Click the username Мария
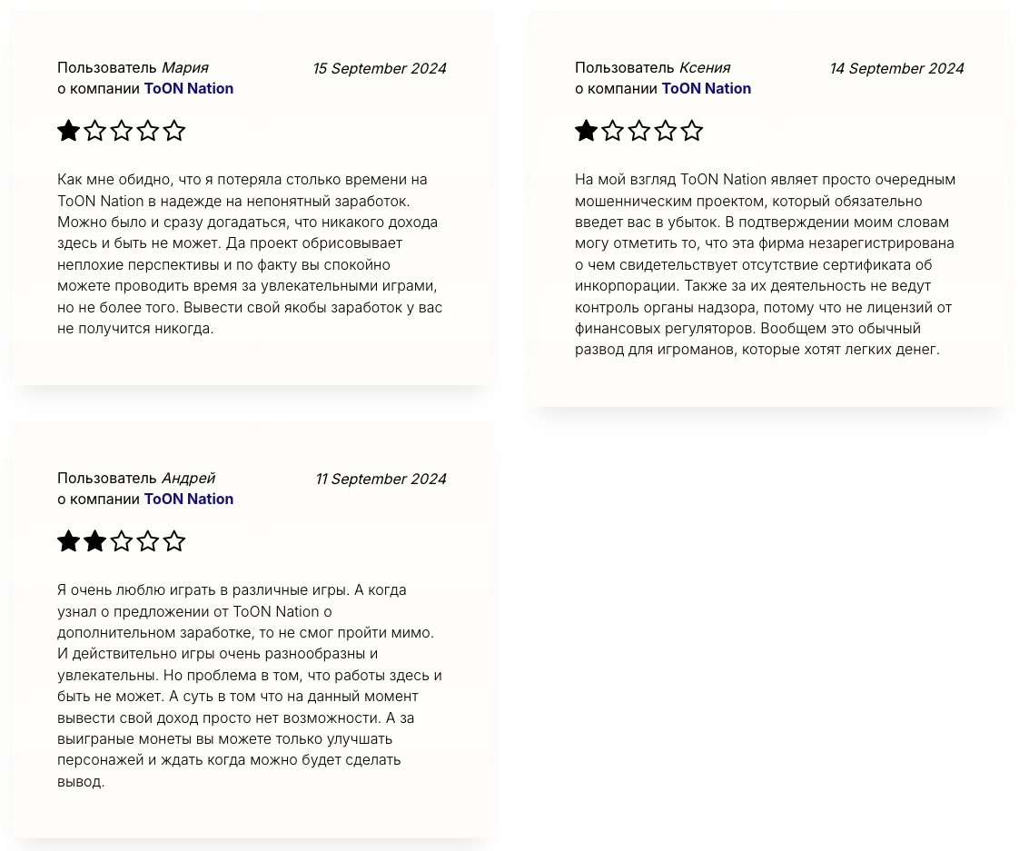The height and width of the screenshot is (851, 1019). [185, 67]
